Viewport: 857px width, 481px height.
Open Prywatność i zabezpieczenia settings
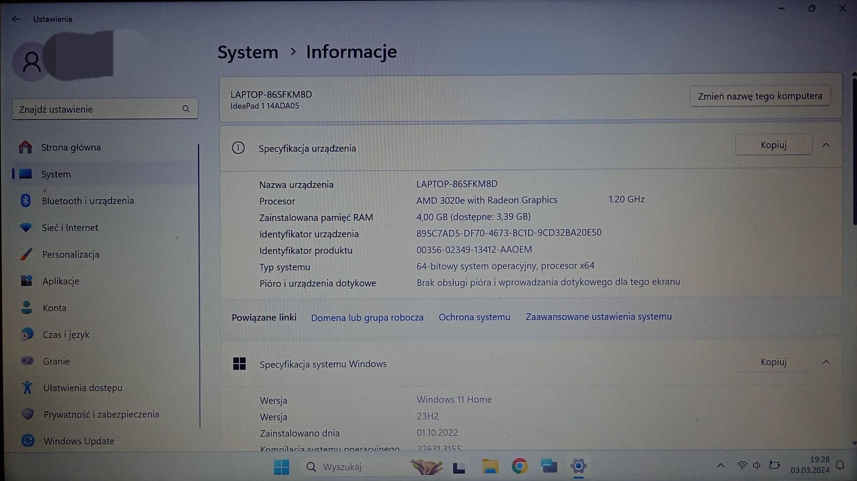click(101, 414)
